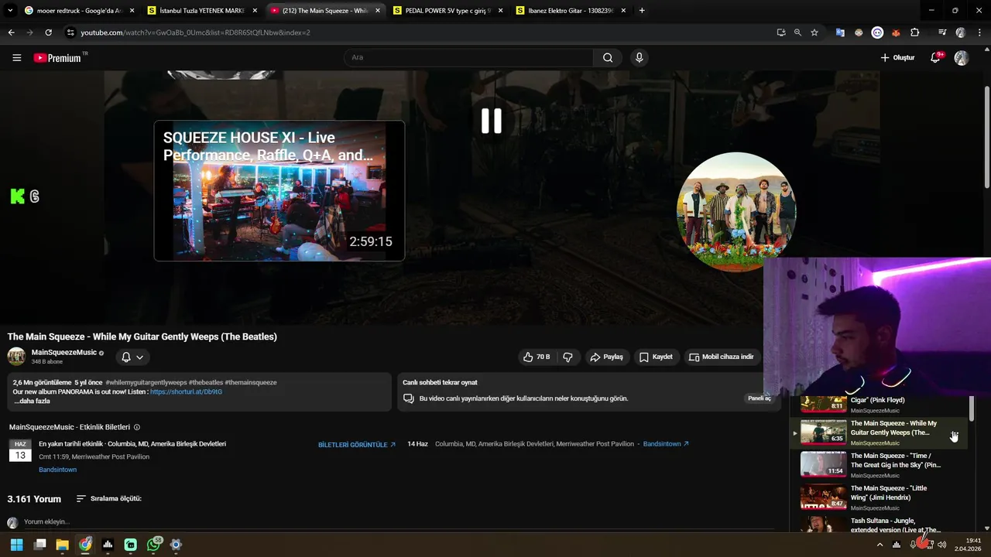Switch to Ibanez Elektro Gitar tab
Screen dimensions: 991x557
tap(570, 11)
